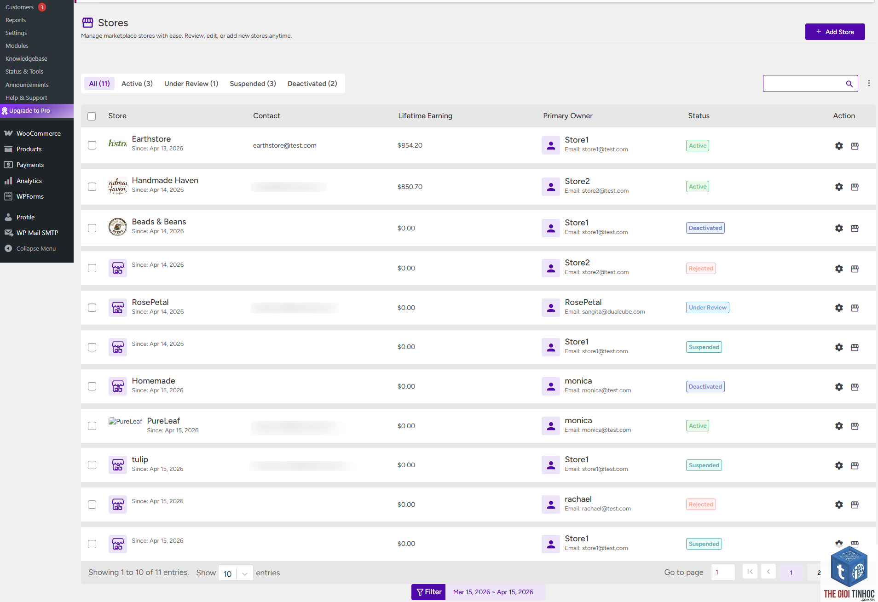The width and height of the screenshot is (878, 602).
Task: Open settings gear for RosePetal row
Action: [839, 308]
